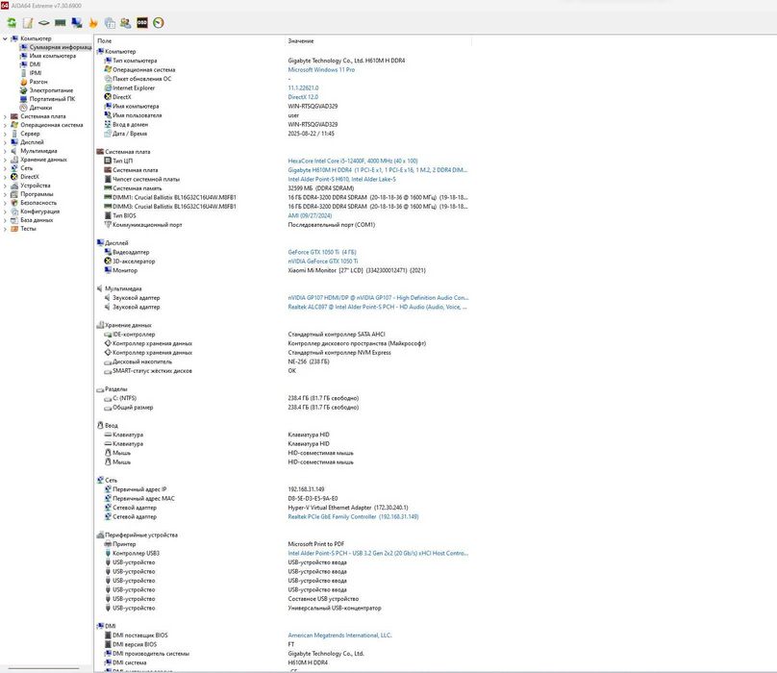Image resolution: width=777 pixels, height=673 pixels.
Task: Expand the Системная плата tree node
Action: pyautogui.click(x=5, y=116)
